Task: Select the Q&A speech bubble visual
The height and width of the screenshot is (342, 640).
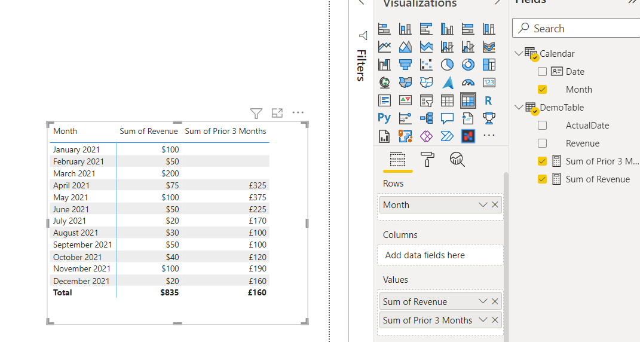Action: [447, 118]
